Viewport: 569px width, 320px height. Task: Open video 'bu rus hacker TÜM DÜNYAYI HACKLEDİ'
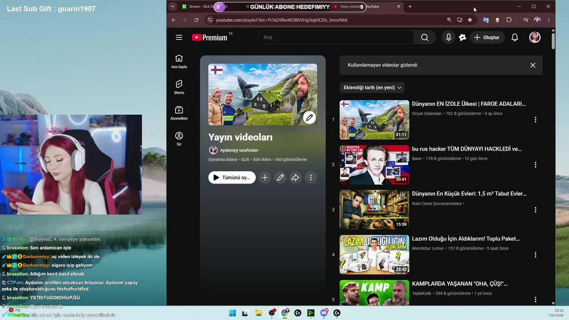tap(467, 149)
